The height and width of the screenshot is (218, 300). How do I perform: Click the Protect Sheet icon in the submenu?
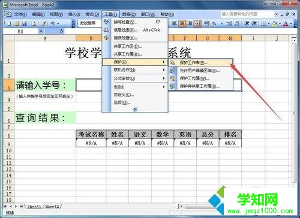click(x=172, y=62)
